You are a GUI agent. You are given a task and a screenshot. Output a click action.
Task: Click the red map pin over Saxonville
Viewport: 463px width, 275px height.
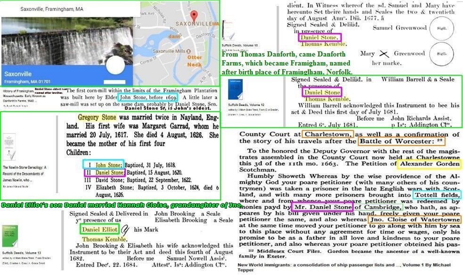pyautogui.click(x=193, y=15)
